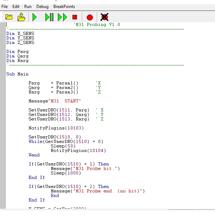
Task: Click the 'Dim X_SENS' declaration line
Action: click(x=20, y=34)
